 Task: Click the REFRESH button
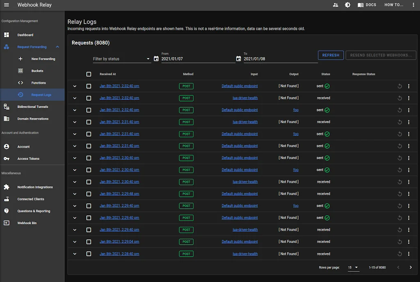[331, 55]
